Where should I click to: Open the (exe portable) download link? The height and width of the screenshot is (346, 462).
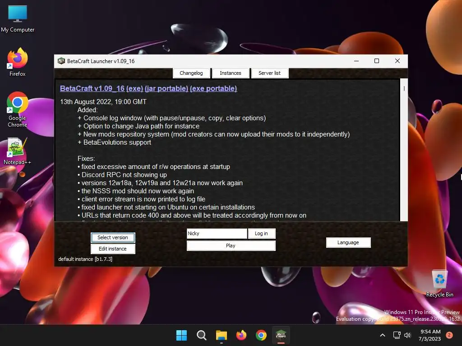click(213, 89)
